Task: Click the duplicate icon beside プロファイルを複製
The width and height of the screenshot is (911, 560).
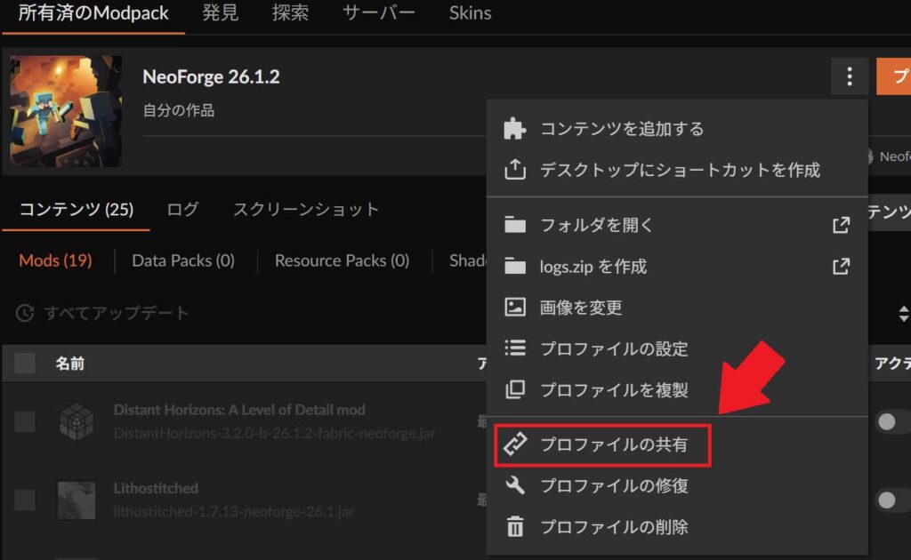Action: 515,389
